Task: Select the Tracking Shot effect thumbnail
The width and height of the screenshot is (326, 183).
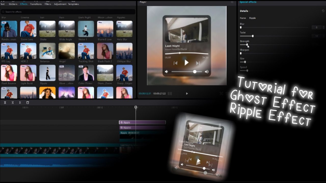Action: click(86, 51)
